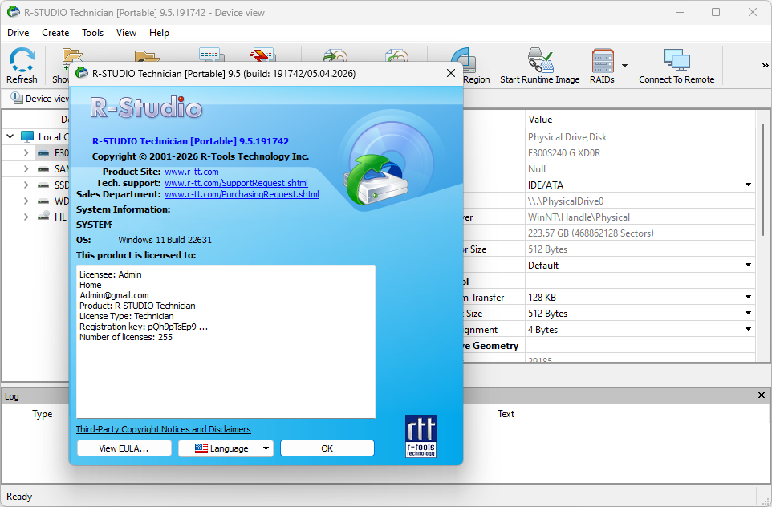Close the Log panel with its X
Screen dimensions: 772x507
[762, 395]
